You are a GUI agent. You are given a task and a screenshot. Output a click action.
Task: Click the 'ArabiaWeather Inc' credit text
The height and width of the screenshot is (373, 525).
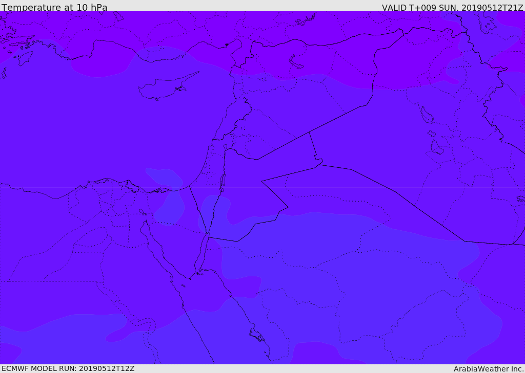pos(489,369)
